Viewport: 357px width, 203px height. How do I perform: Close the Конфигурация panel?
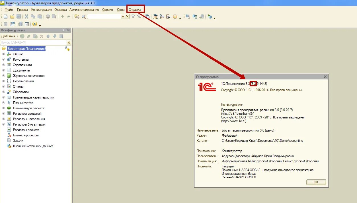tap(68, 30)
